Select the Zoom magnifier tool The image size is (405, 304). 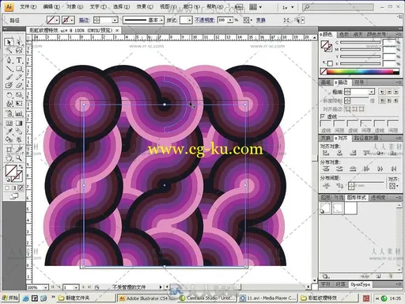click(x=19, y=158)
